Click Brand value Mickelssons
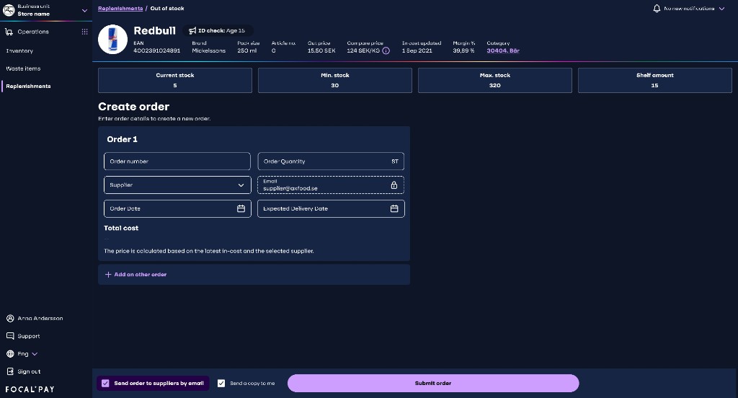738x398 pixels. click(x=208, y=51)
